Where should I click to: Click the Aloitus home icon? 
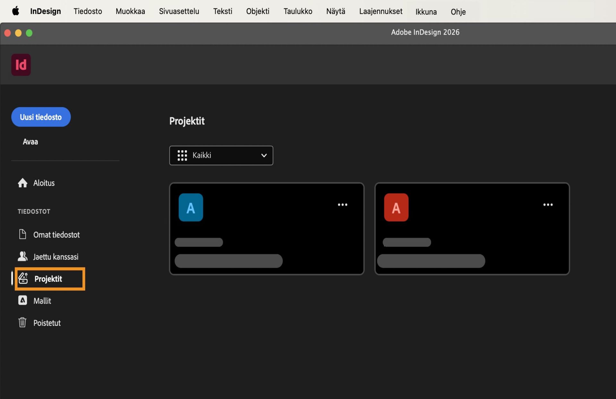[22, 183]
